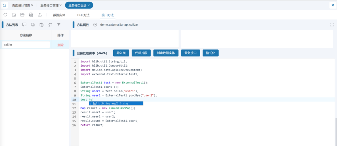
Task: Click the 业务接口 button
Action: click(x=191, y=53)
